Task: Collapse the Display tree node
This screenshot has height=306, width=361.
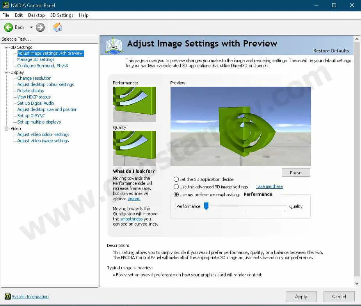Action: (7, 72)
